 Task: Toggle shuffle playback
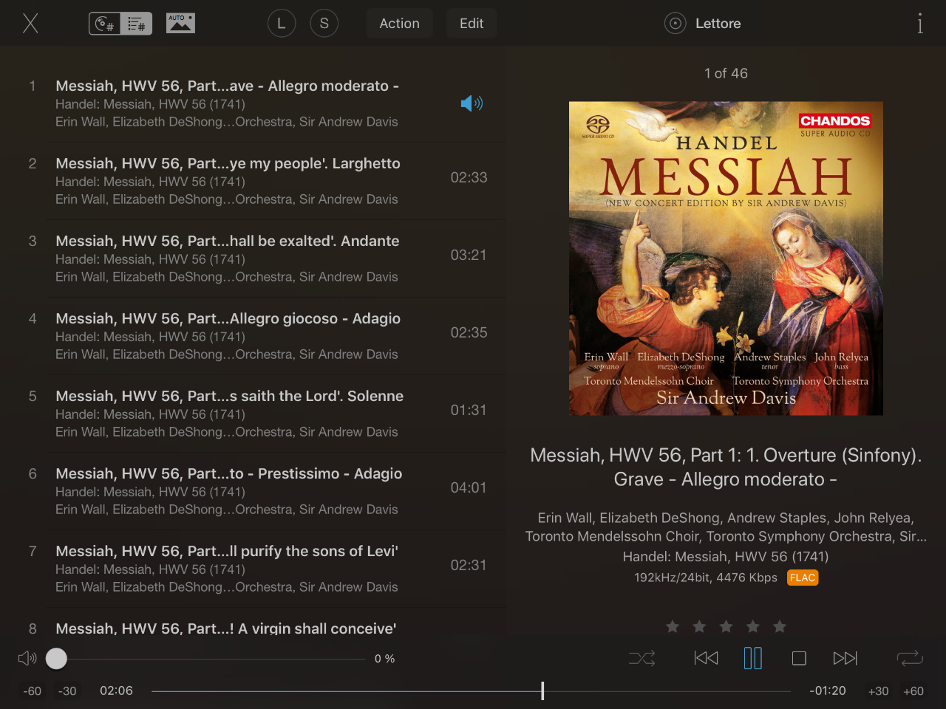coord(642,658)
